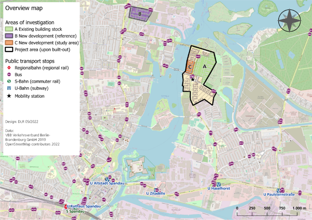The width and height of the screenshot is (312, 220).
Task: Click the black star Mobility station legend icon
Action: pyautogui.click(x=9, y=96)
